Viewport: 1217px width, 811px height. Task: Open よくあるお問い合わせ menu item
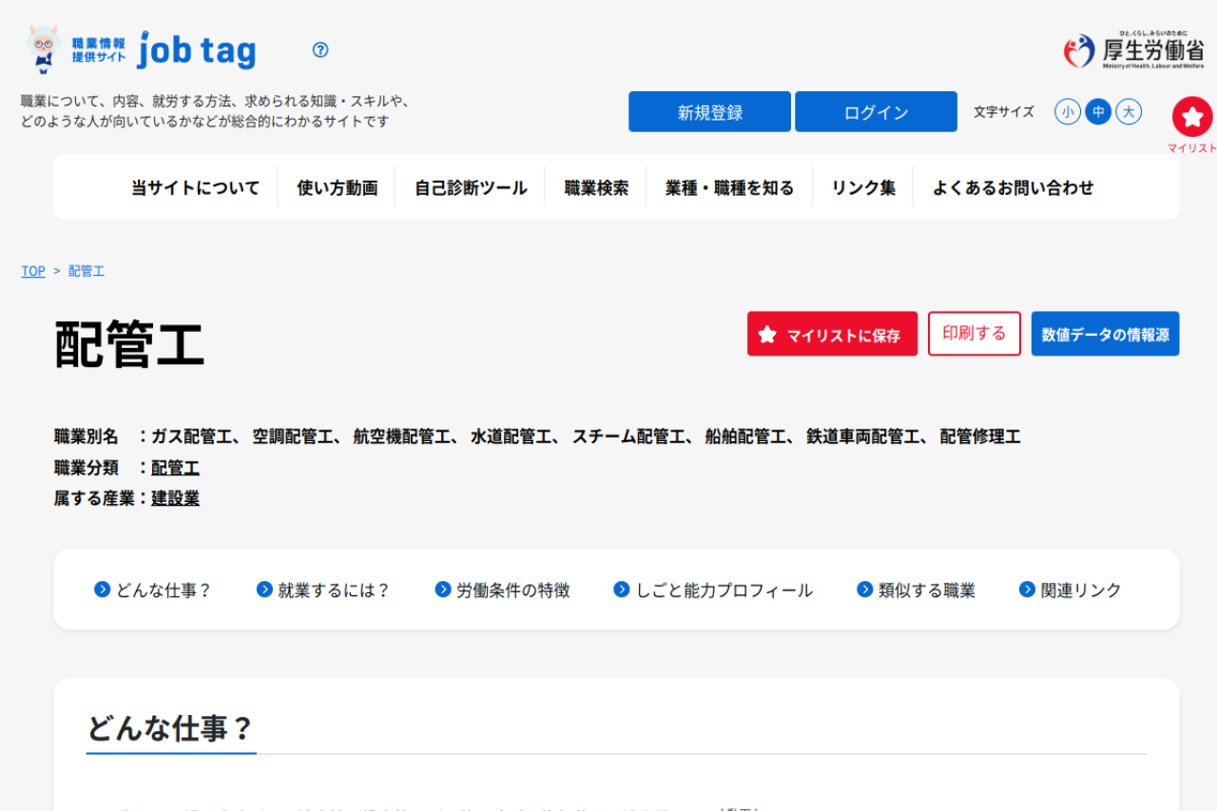coord(1013,187)
